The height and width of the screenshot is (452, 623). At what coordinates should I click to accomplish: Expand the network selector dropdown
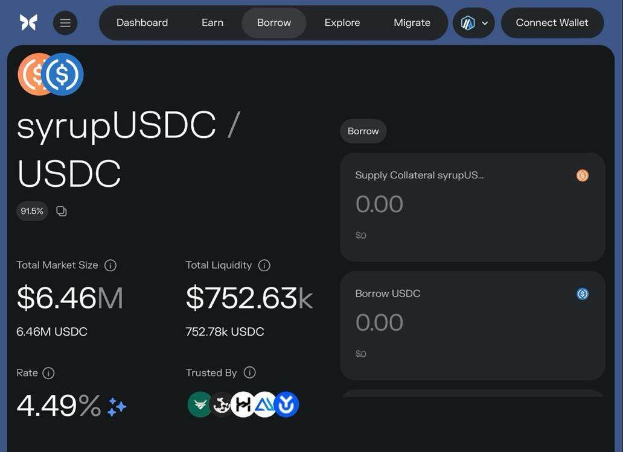coord(474,23)
